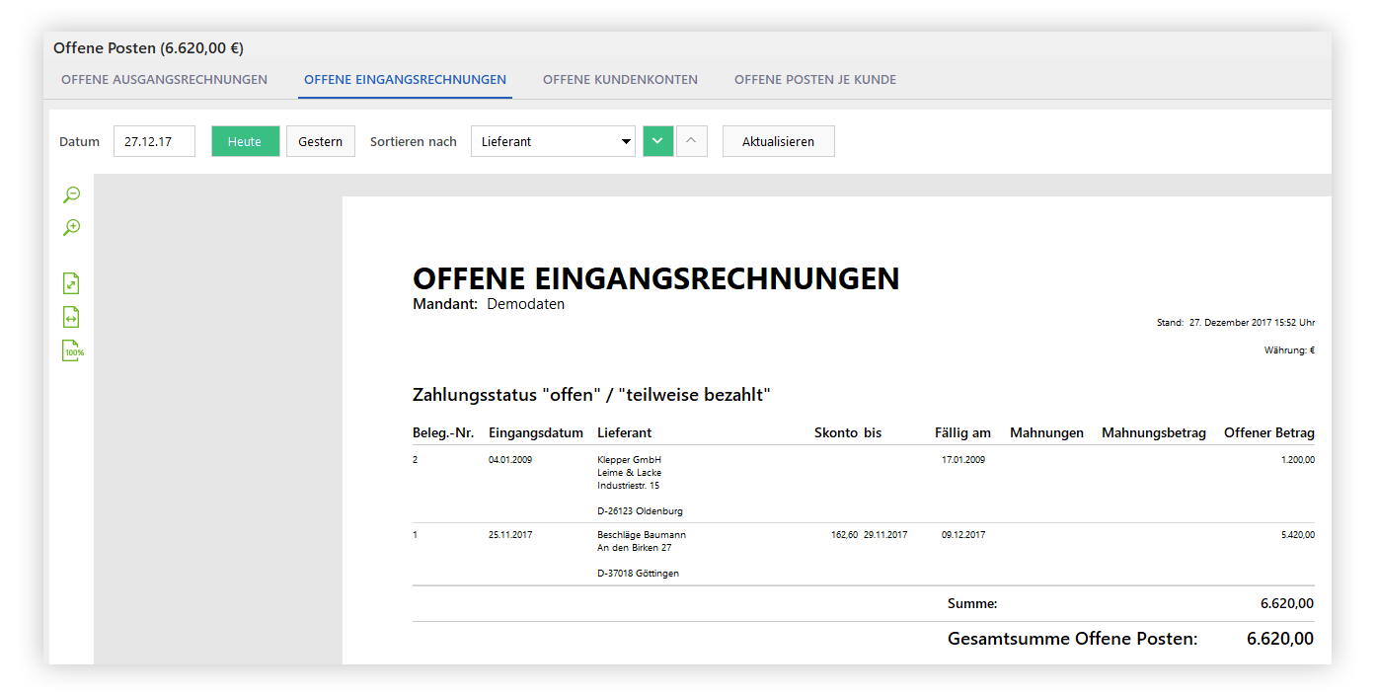This screenshot has width=1379, height=696.
Task: Click the Offener Betrag column header
Action: pos(1269,432)
